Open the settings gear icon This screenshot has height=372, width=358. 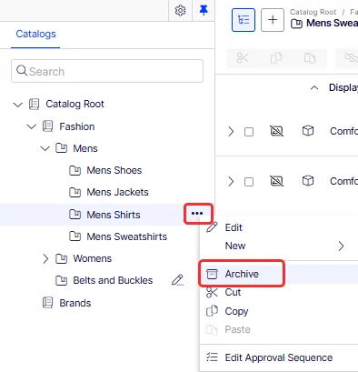[x=180, y=10]
